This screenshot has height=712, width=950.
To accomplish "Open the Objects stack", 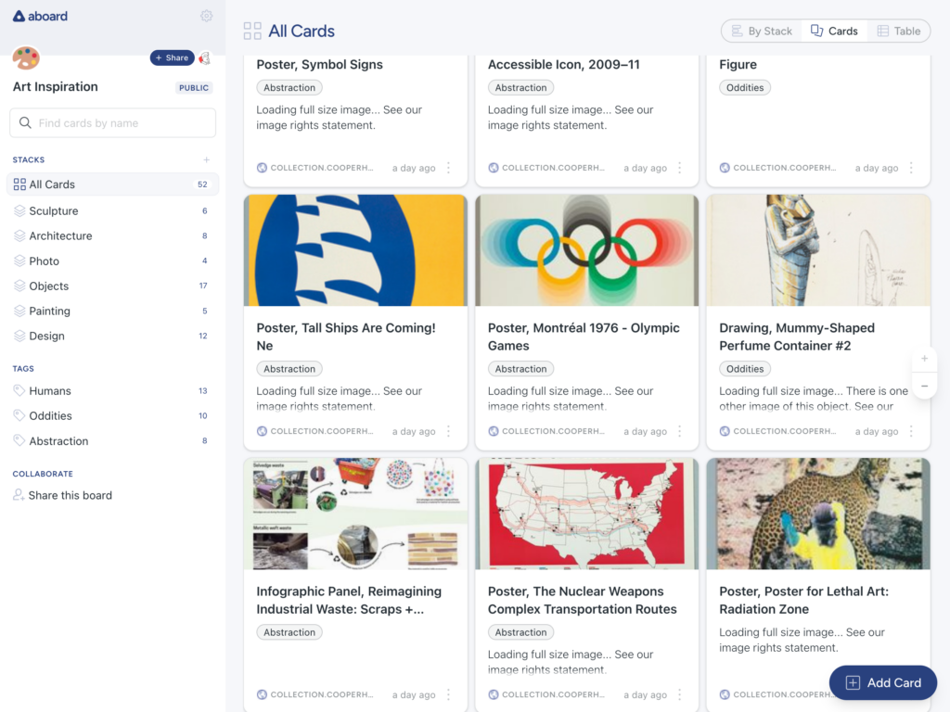I will pyautogui.click(x=112, y=286).
